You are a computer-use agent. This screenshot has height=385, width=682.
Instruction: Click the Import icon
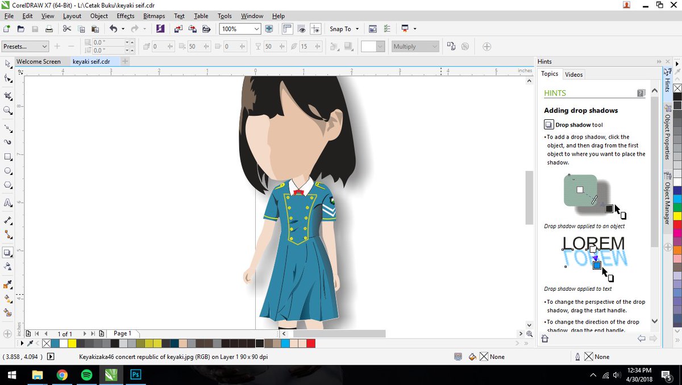(179, 28)
